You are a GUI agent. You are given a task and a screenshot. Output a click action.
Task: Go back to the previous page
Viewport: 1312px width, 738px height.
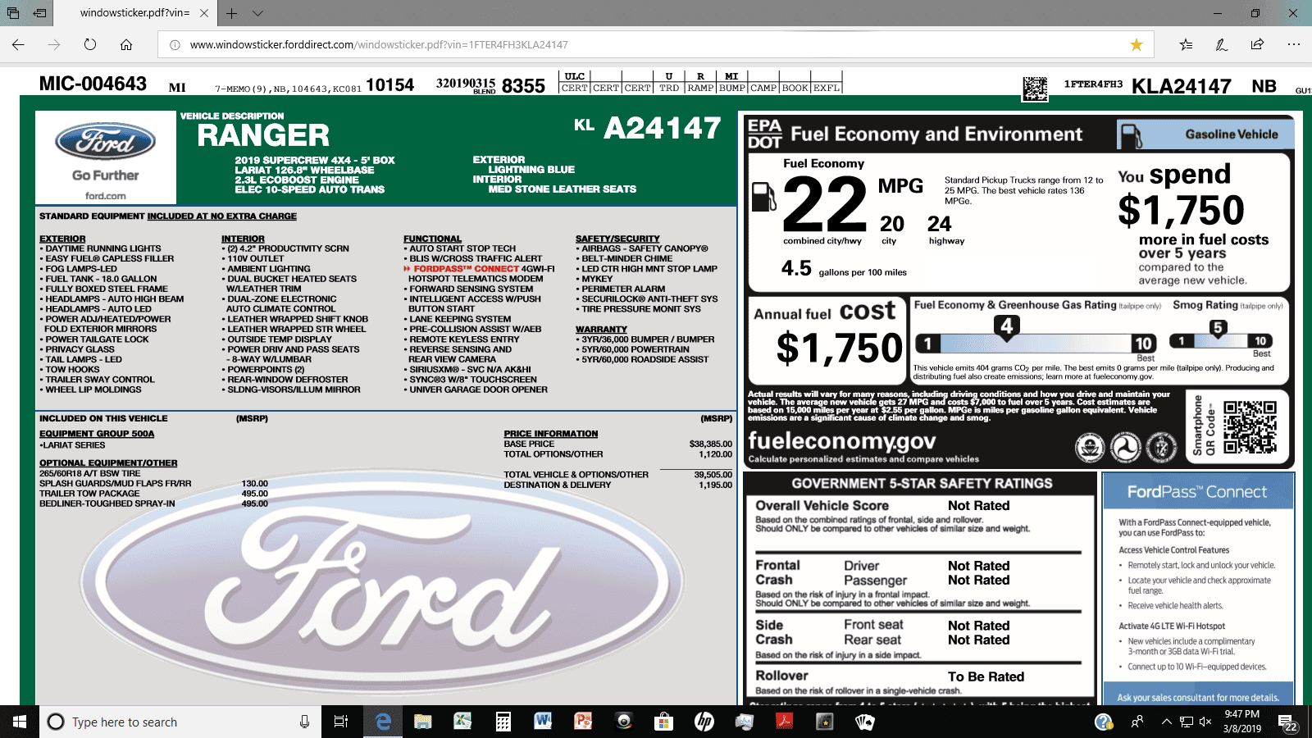(x=18, y=44)
